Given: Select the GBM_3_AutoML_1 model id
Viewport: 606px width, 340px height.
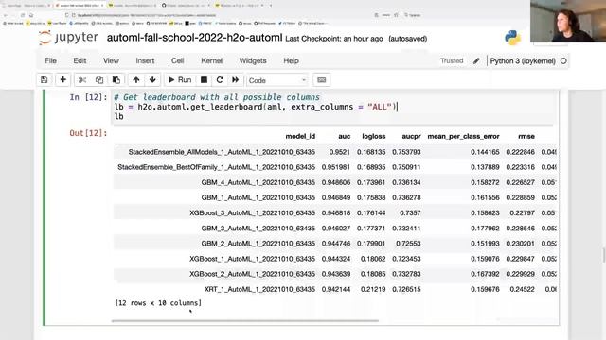Looking at the screenshot, I should [x=258, y=229].
